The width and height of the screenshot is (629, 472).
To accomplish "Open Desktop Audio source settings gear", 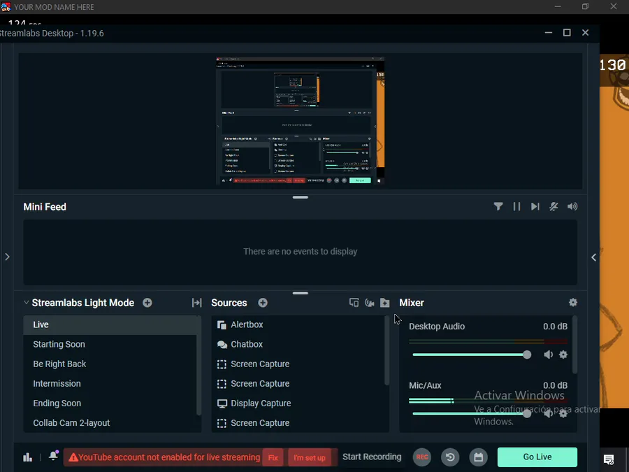I will (563, 355).
